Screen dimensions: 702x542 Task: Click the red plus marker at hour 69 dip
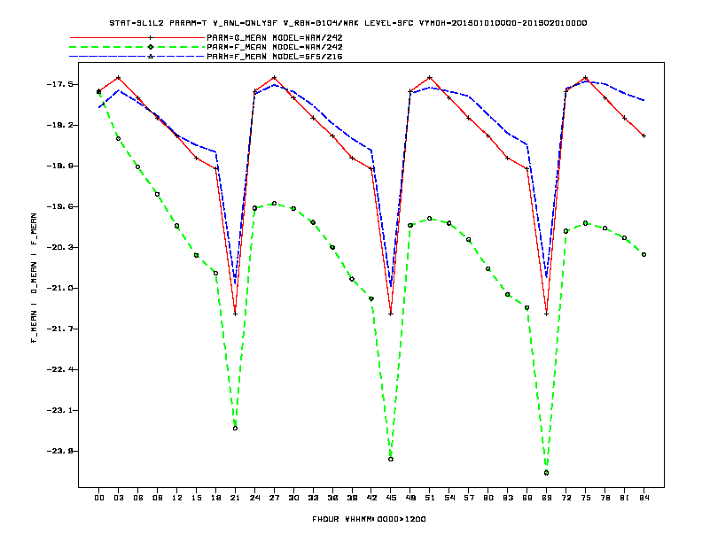[547, 314]
